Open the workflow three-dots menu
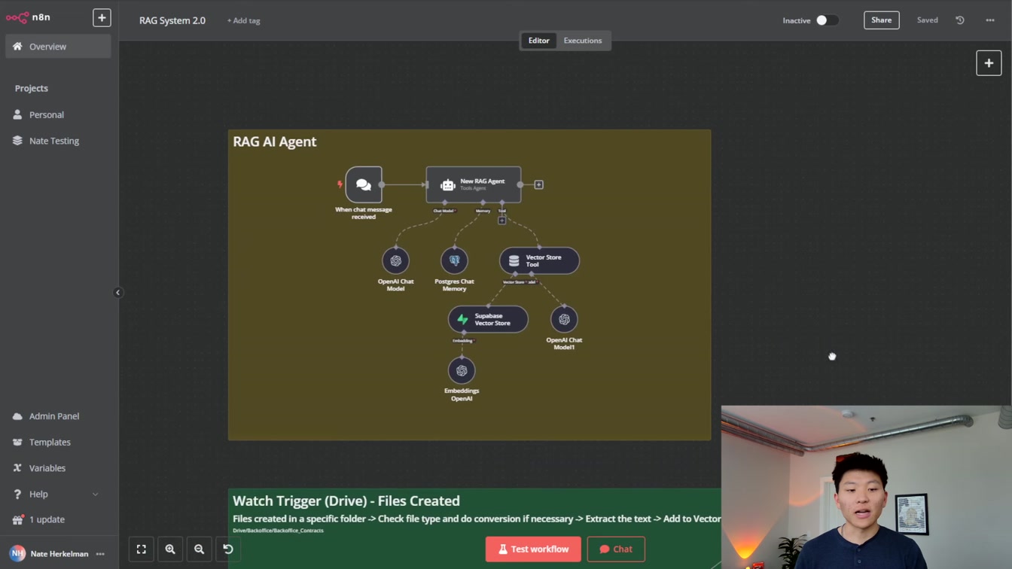Screen dimensions: 1012x569 point(990,20)
